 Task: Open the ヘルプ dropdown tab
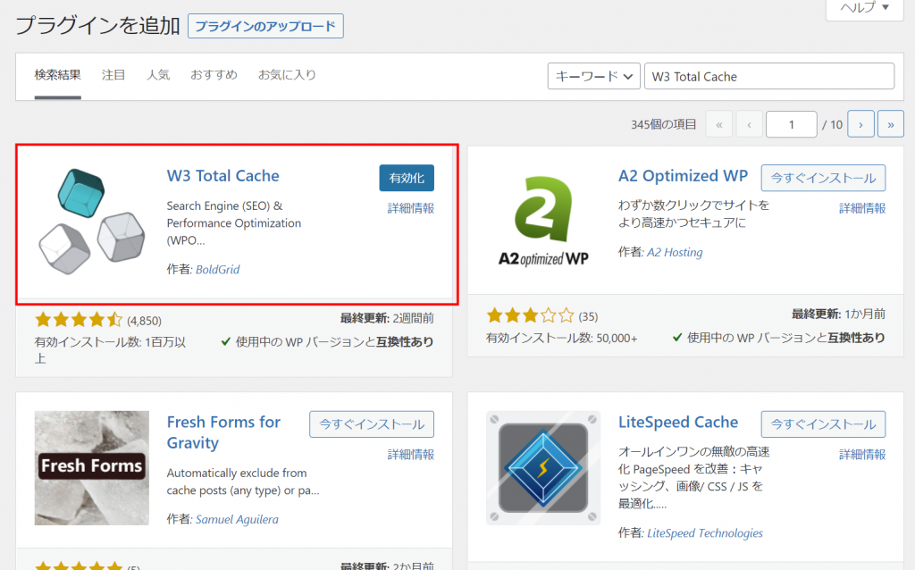[864, 8]
